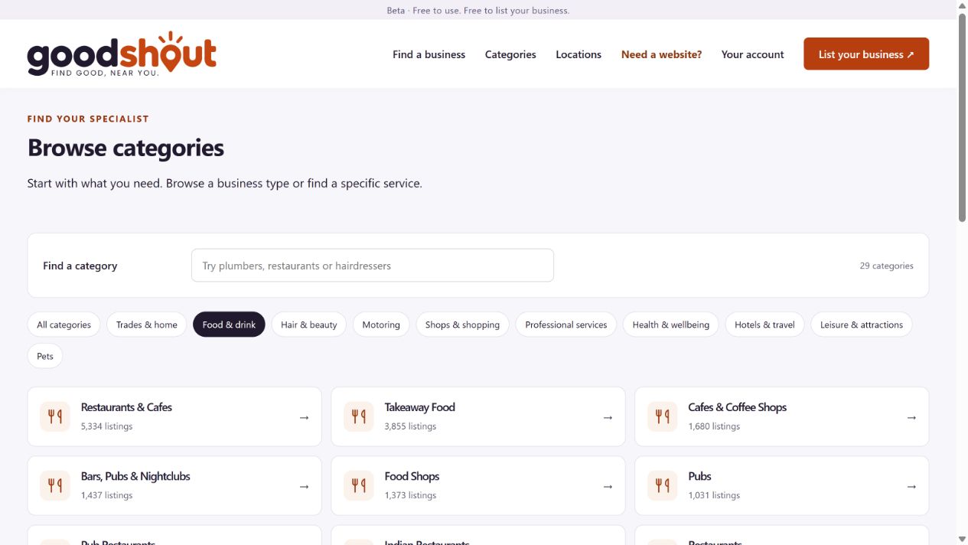Click "5,334 listings" text
Viewport: 968px width, 545px height.
pos(106,426)
